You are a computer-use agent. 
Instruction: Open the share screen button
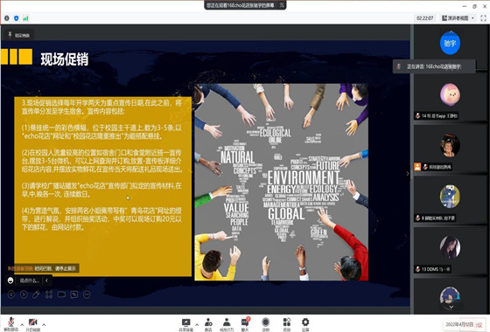(185, 324)
